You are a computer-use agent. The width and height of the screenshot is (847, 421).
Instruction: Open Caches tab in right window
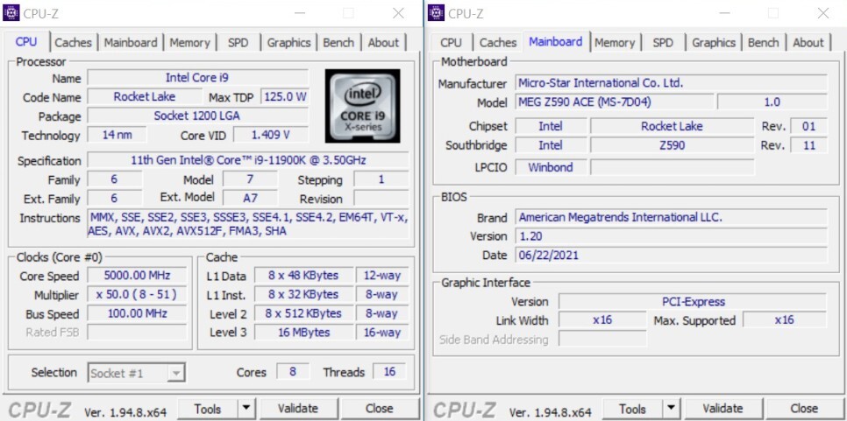tap(498, 43)
